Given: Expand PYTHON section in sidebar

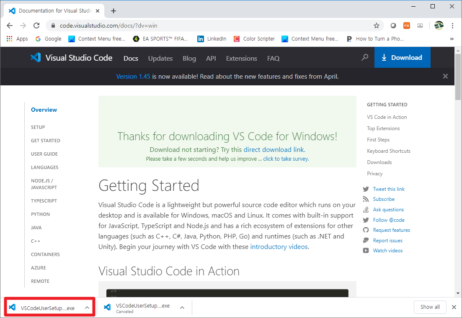Looking at the screenshot, I should coord(40,214).
